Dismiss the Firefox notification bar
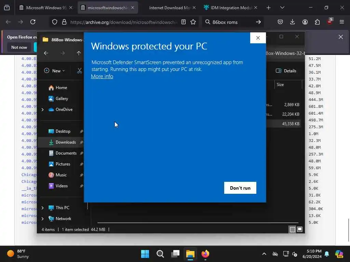This screenshot has height=262, width=350. tap(341, 37)
